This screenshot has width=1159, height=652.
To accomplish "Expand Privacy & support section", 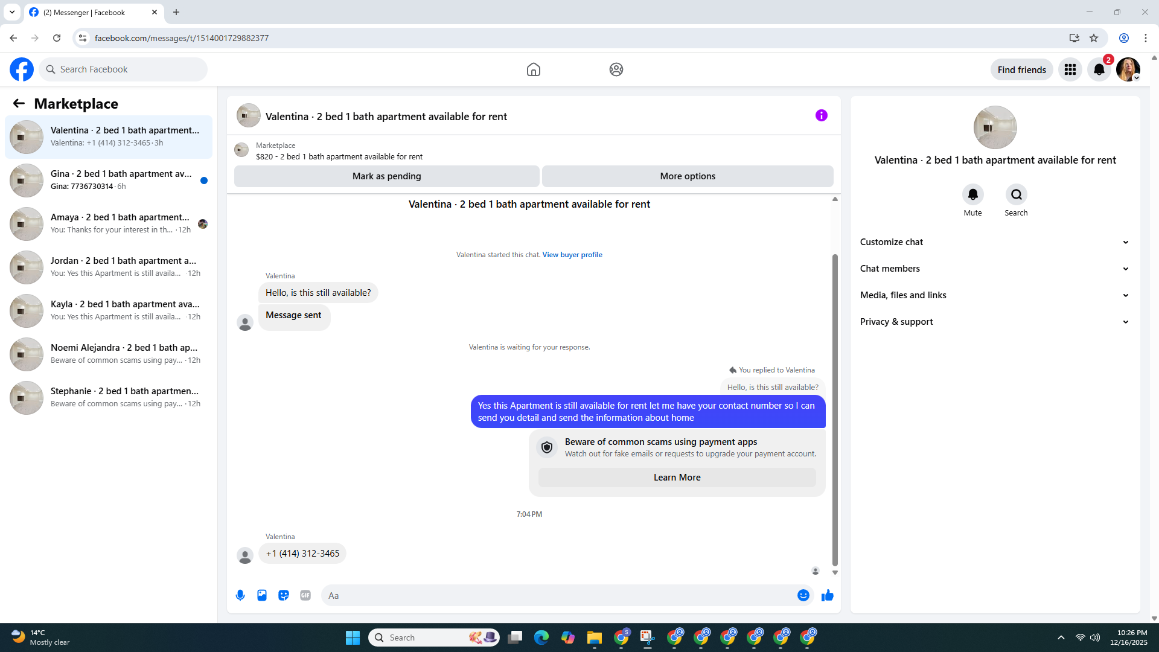I will [995, 322].
